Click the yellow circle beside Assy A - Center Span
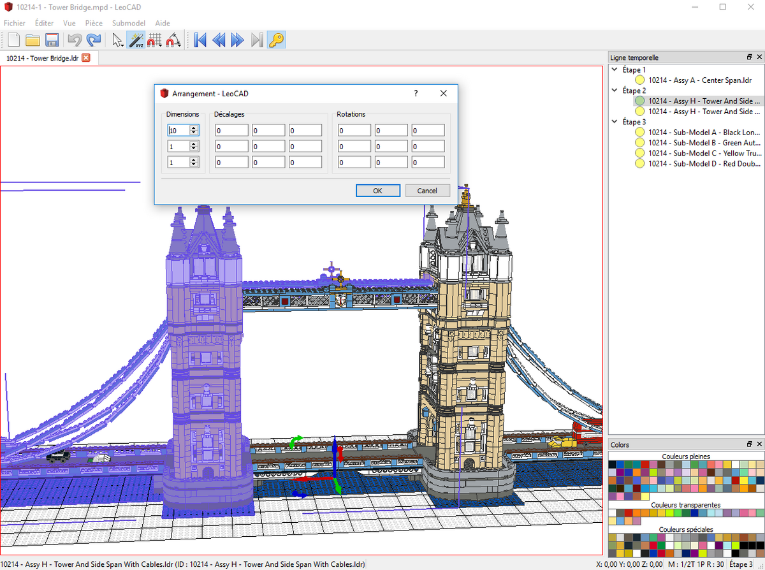The image size is (765, 570). point(640,80)
